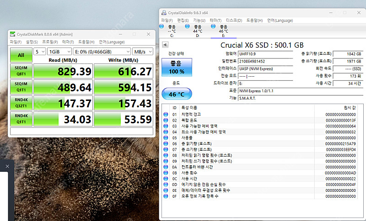The image size is (366, 221).
Task: Minimize the CrystalDiskInfo window
Action: [331, 13]
